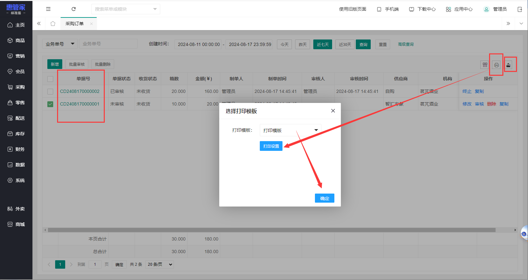Select the 今天 date shortcut
Screen dimensions: 528x280
tap(284, 44)
